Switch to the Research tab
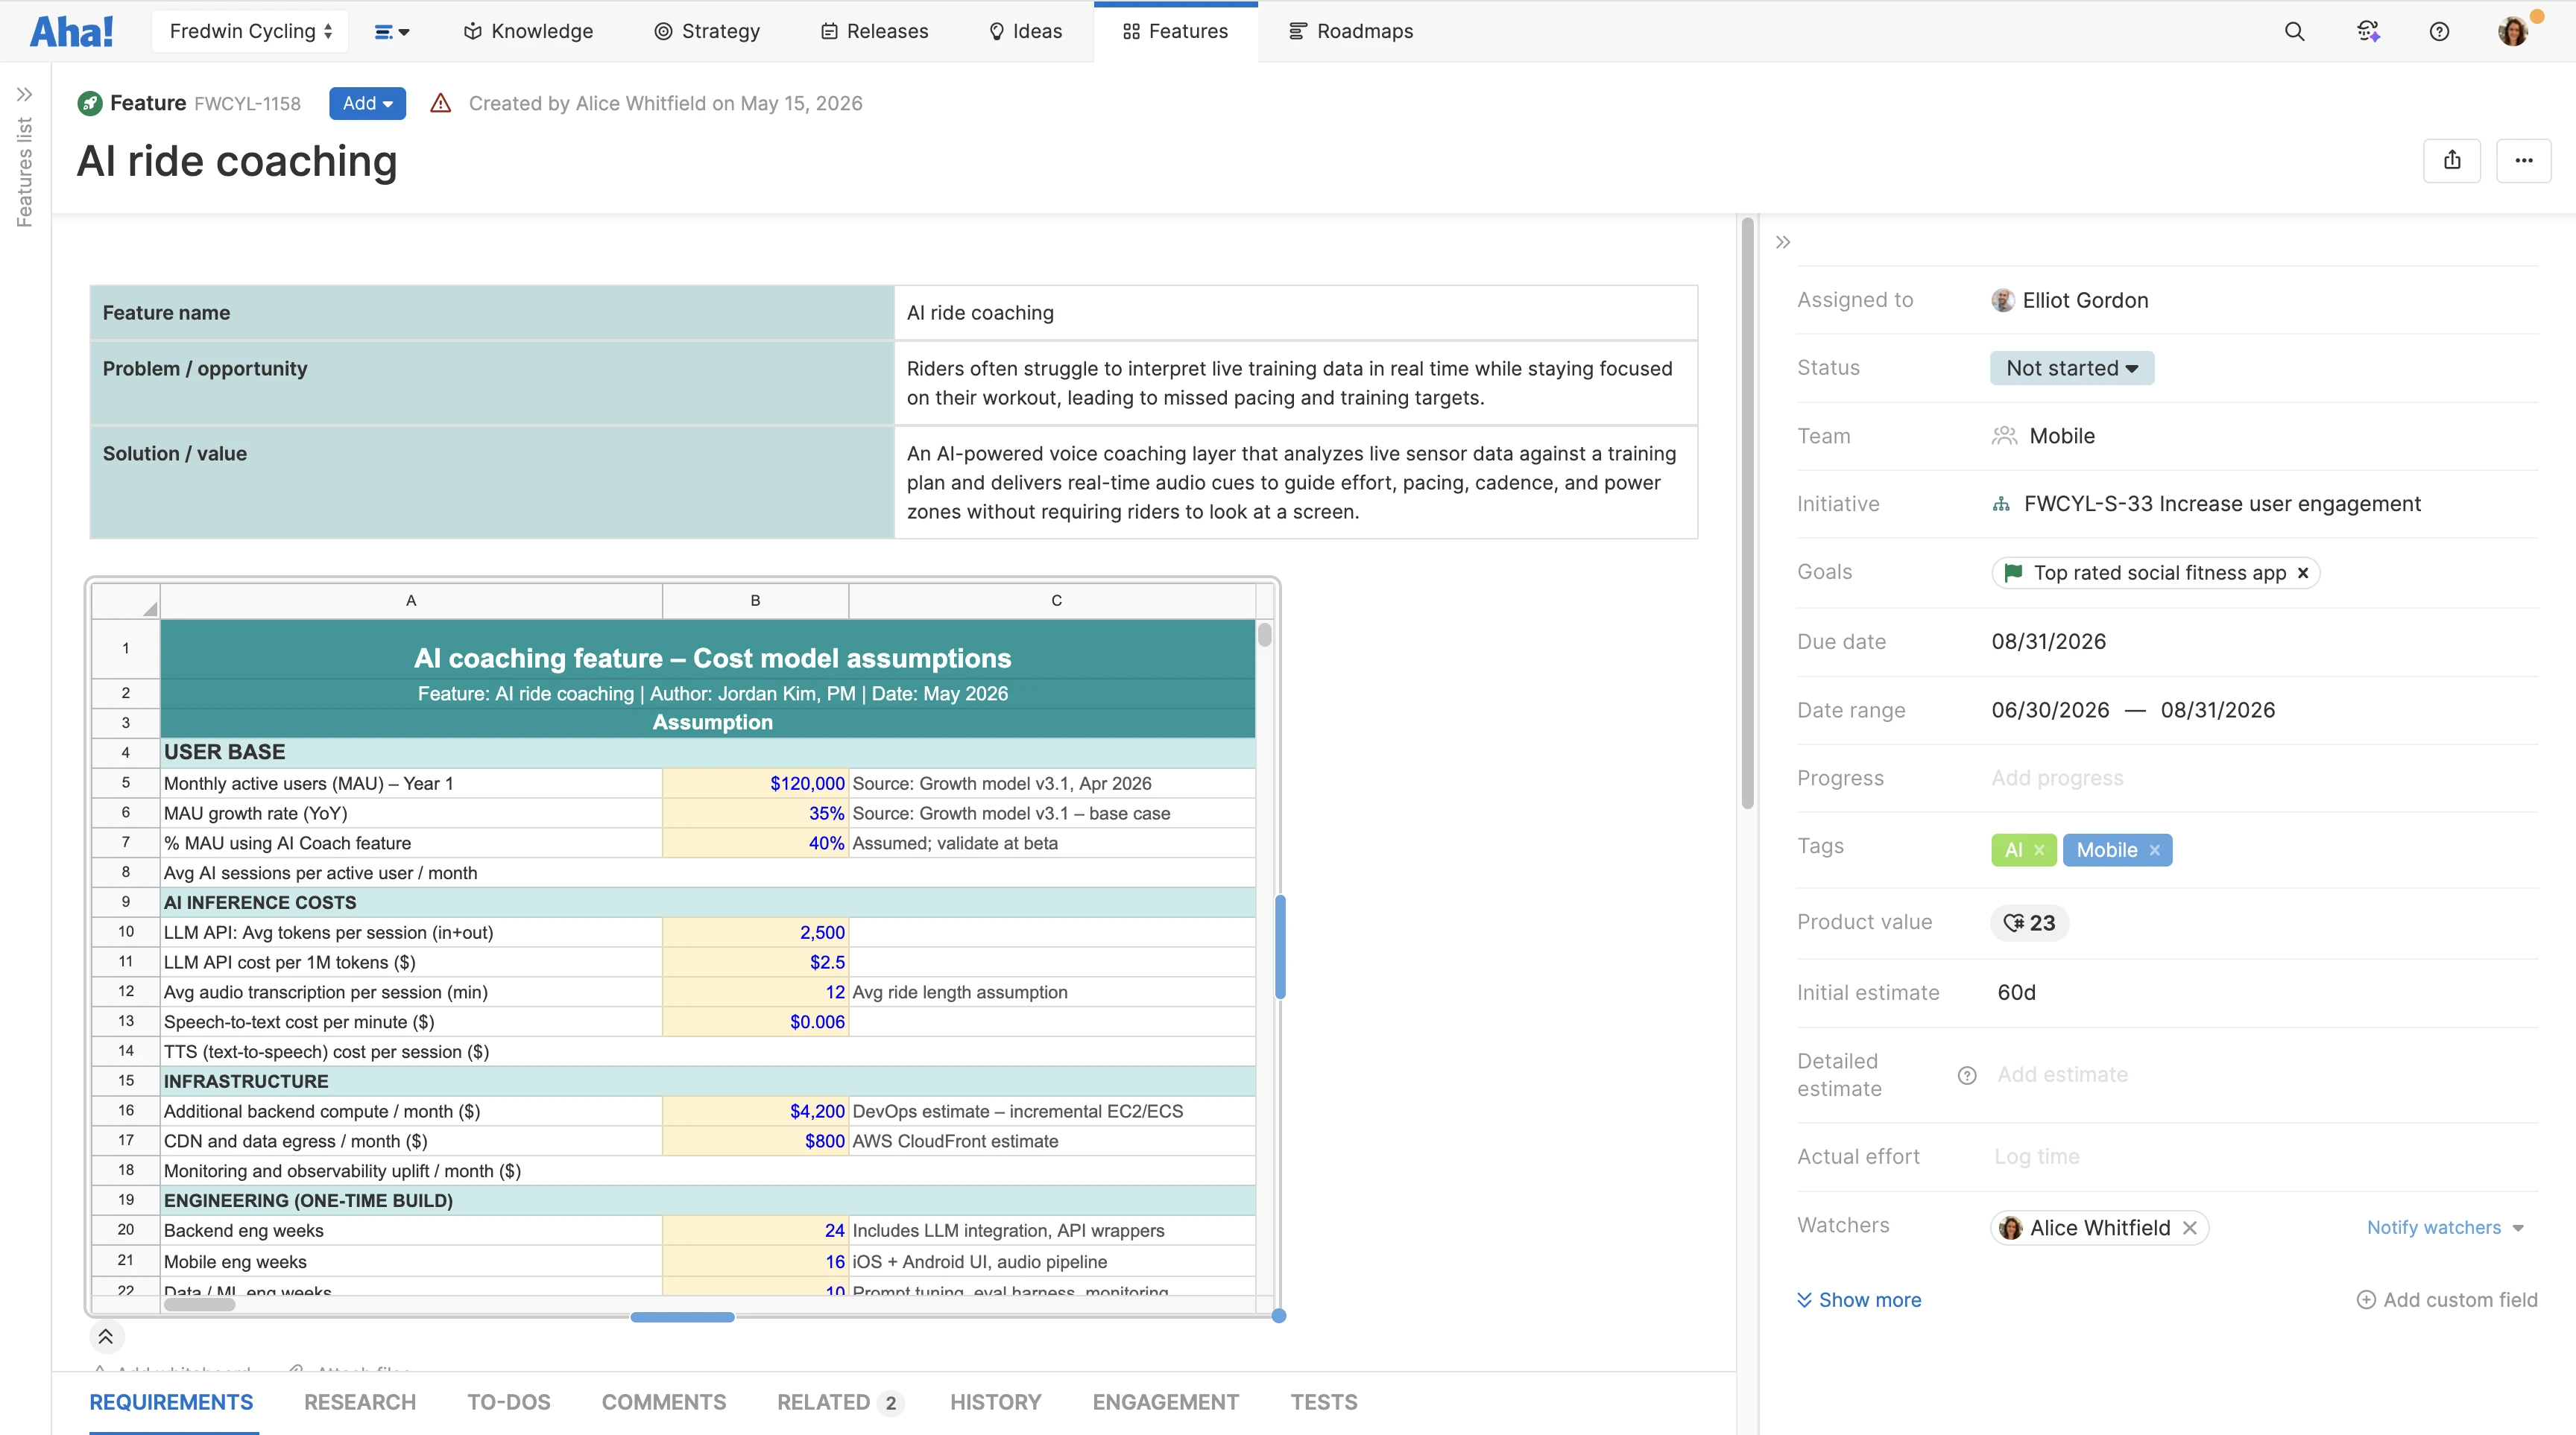This screenshot has height=1435, width=2576. (360, 1402)
